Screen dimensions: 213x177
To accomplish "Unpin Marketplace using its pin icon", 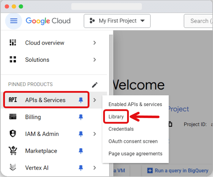I will tap(81, 151).
